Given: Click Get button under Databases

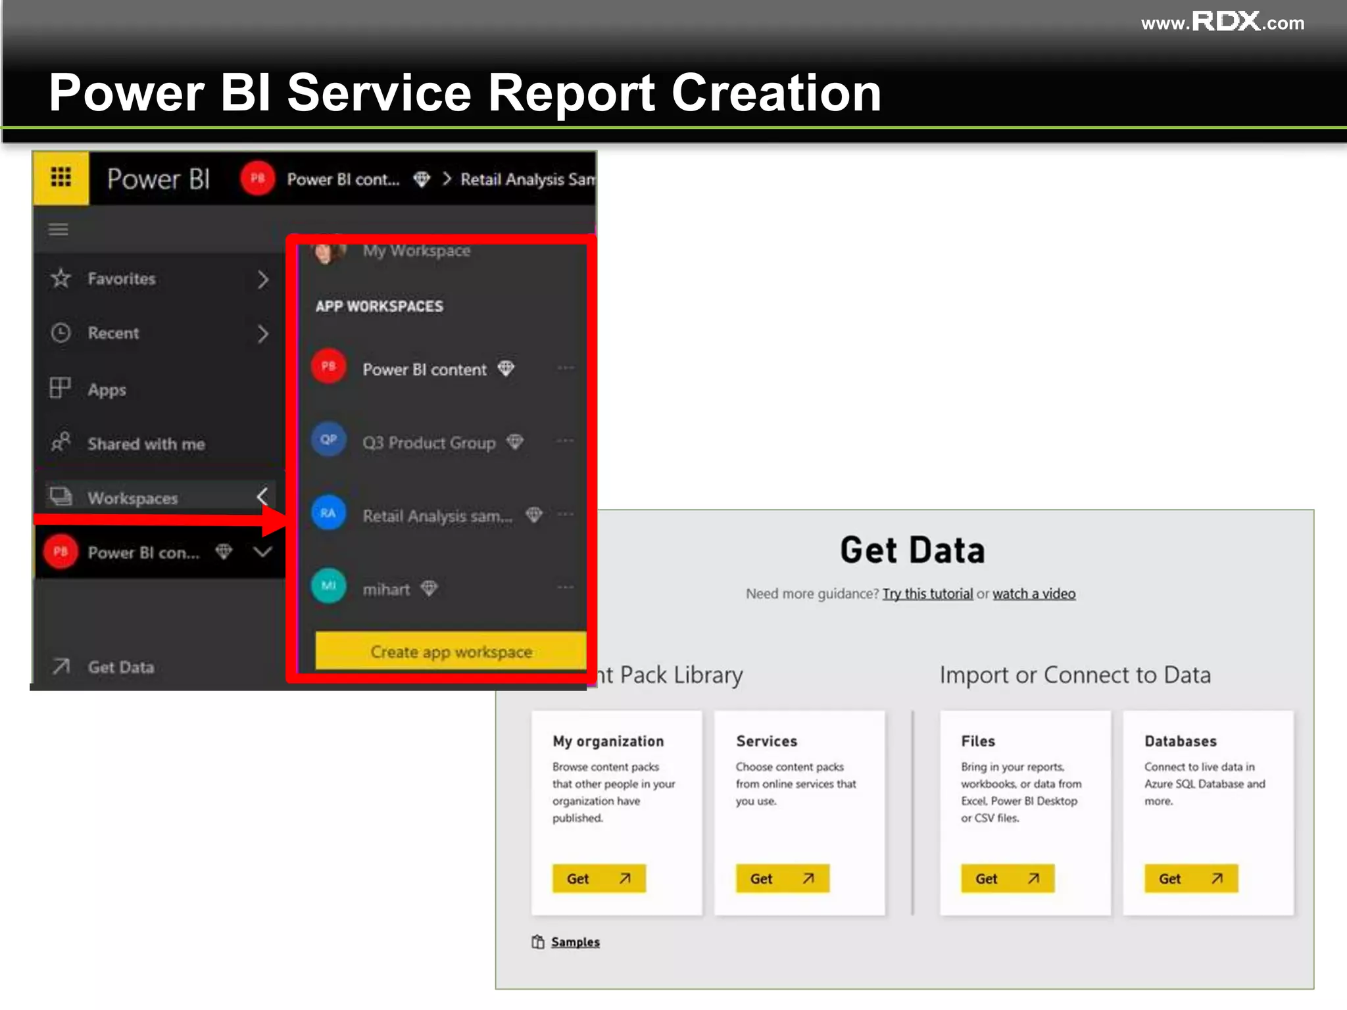Looking at the screenshot, I should point(1191,878).
